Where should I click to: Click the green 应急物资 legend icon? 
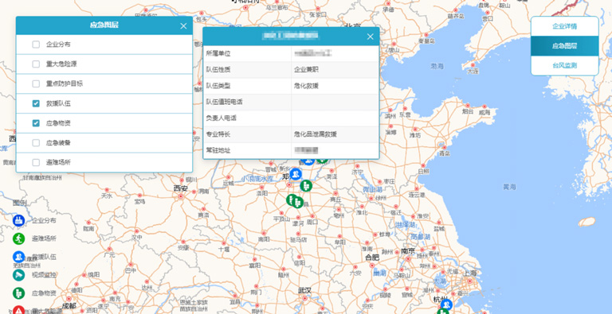(x=18, y=293)
